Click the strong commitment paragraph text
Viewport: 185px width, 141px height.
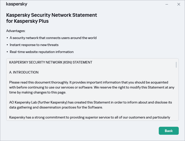(x=89, y=117)
